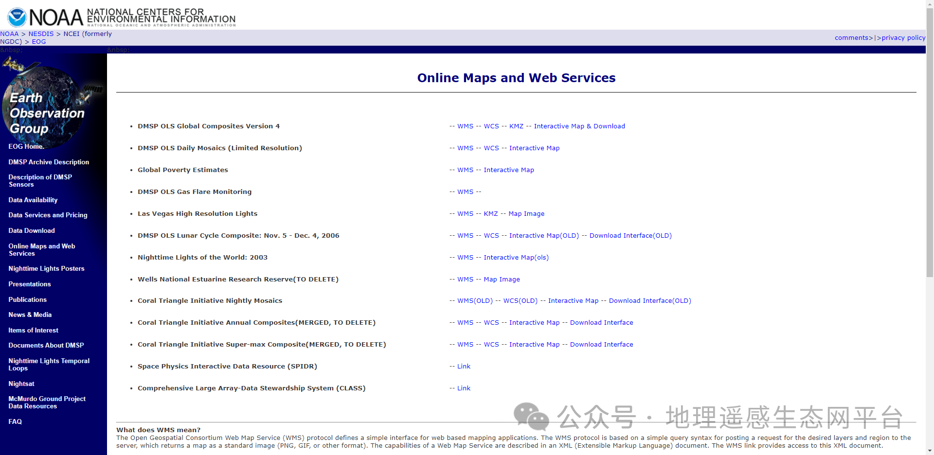Open Download Interface(OLD) for Coral Triangle Nightly Mosaics
The image size is (934, 455).
point(650,300)
